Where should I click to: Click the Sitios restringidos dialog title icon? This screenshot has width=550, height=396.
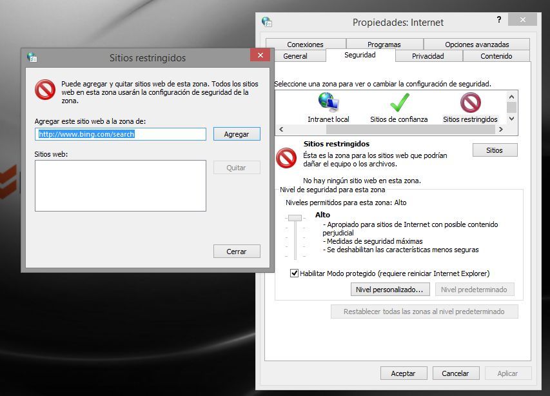click(32, 57)
